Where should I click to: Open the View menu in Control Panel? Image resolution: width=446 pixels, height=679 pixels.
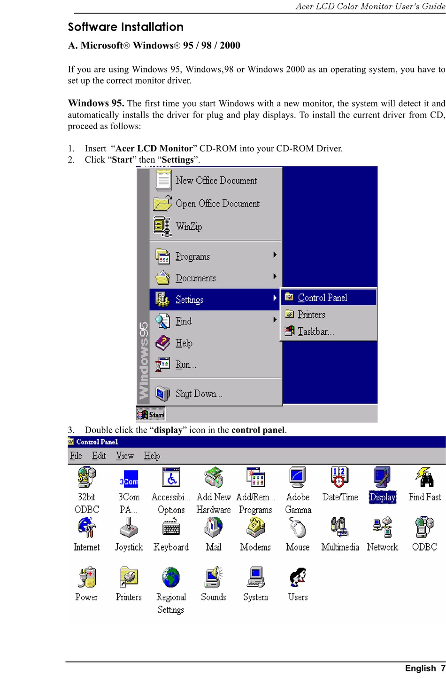tap(125, 456)
